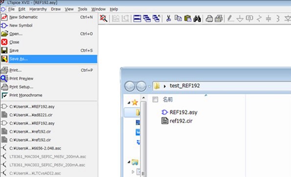Viewport: 291px width, 177px height.
Task: Open the recent locations dropdown arrow
Action: (150, 86)
